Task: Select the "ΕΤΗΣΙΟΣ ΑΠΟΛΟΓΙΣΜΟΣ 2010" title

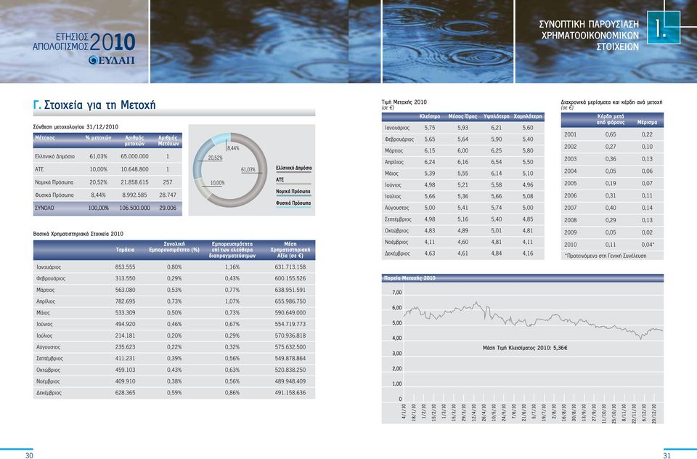Action: (83, 42)
